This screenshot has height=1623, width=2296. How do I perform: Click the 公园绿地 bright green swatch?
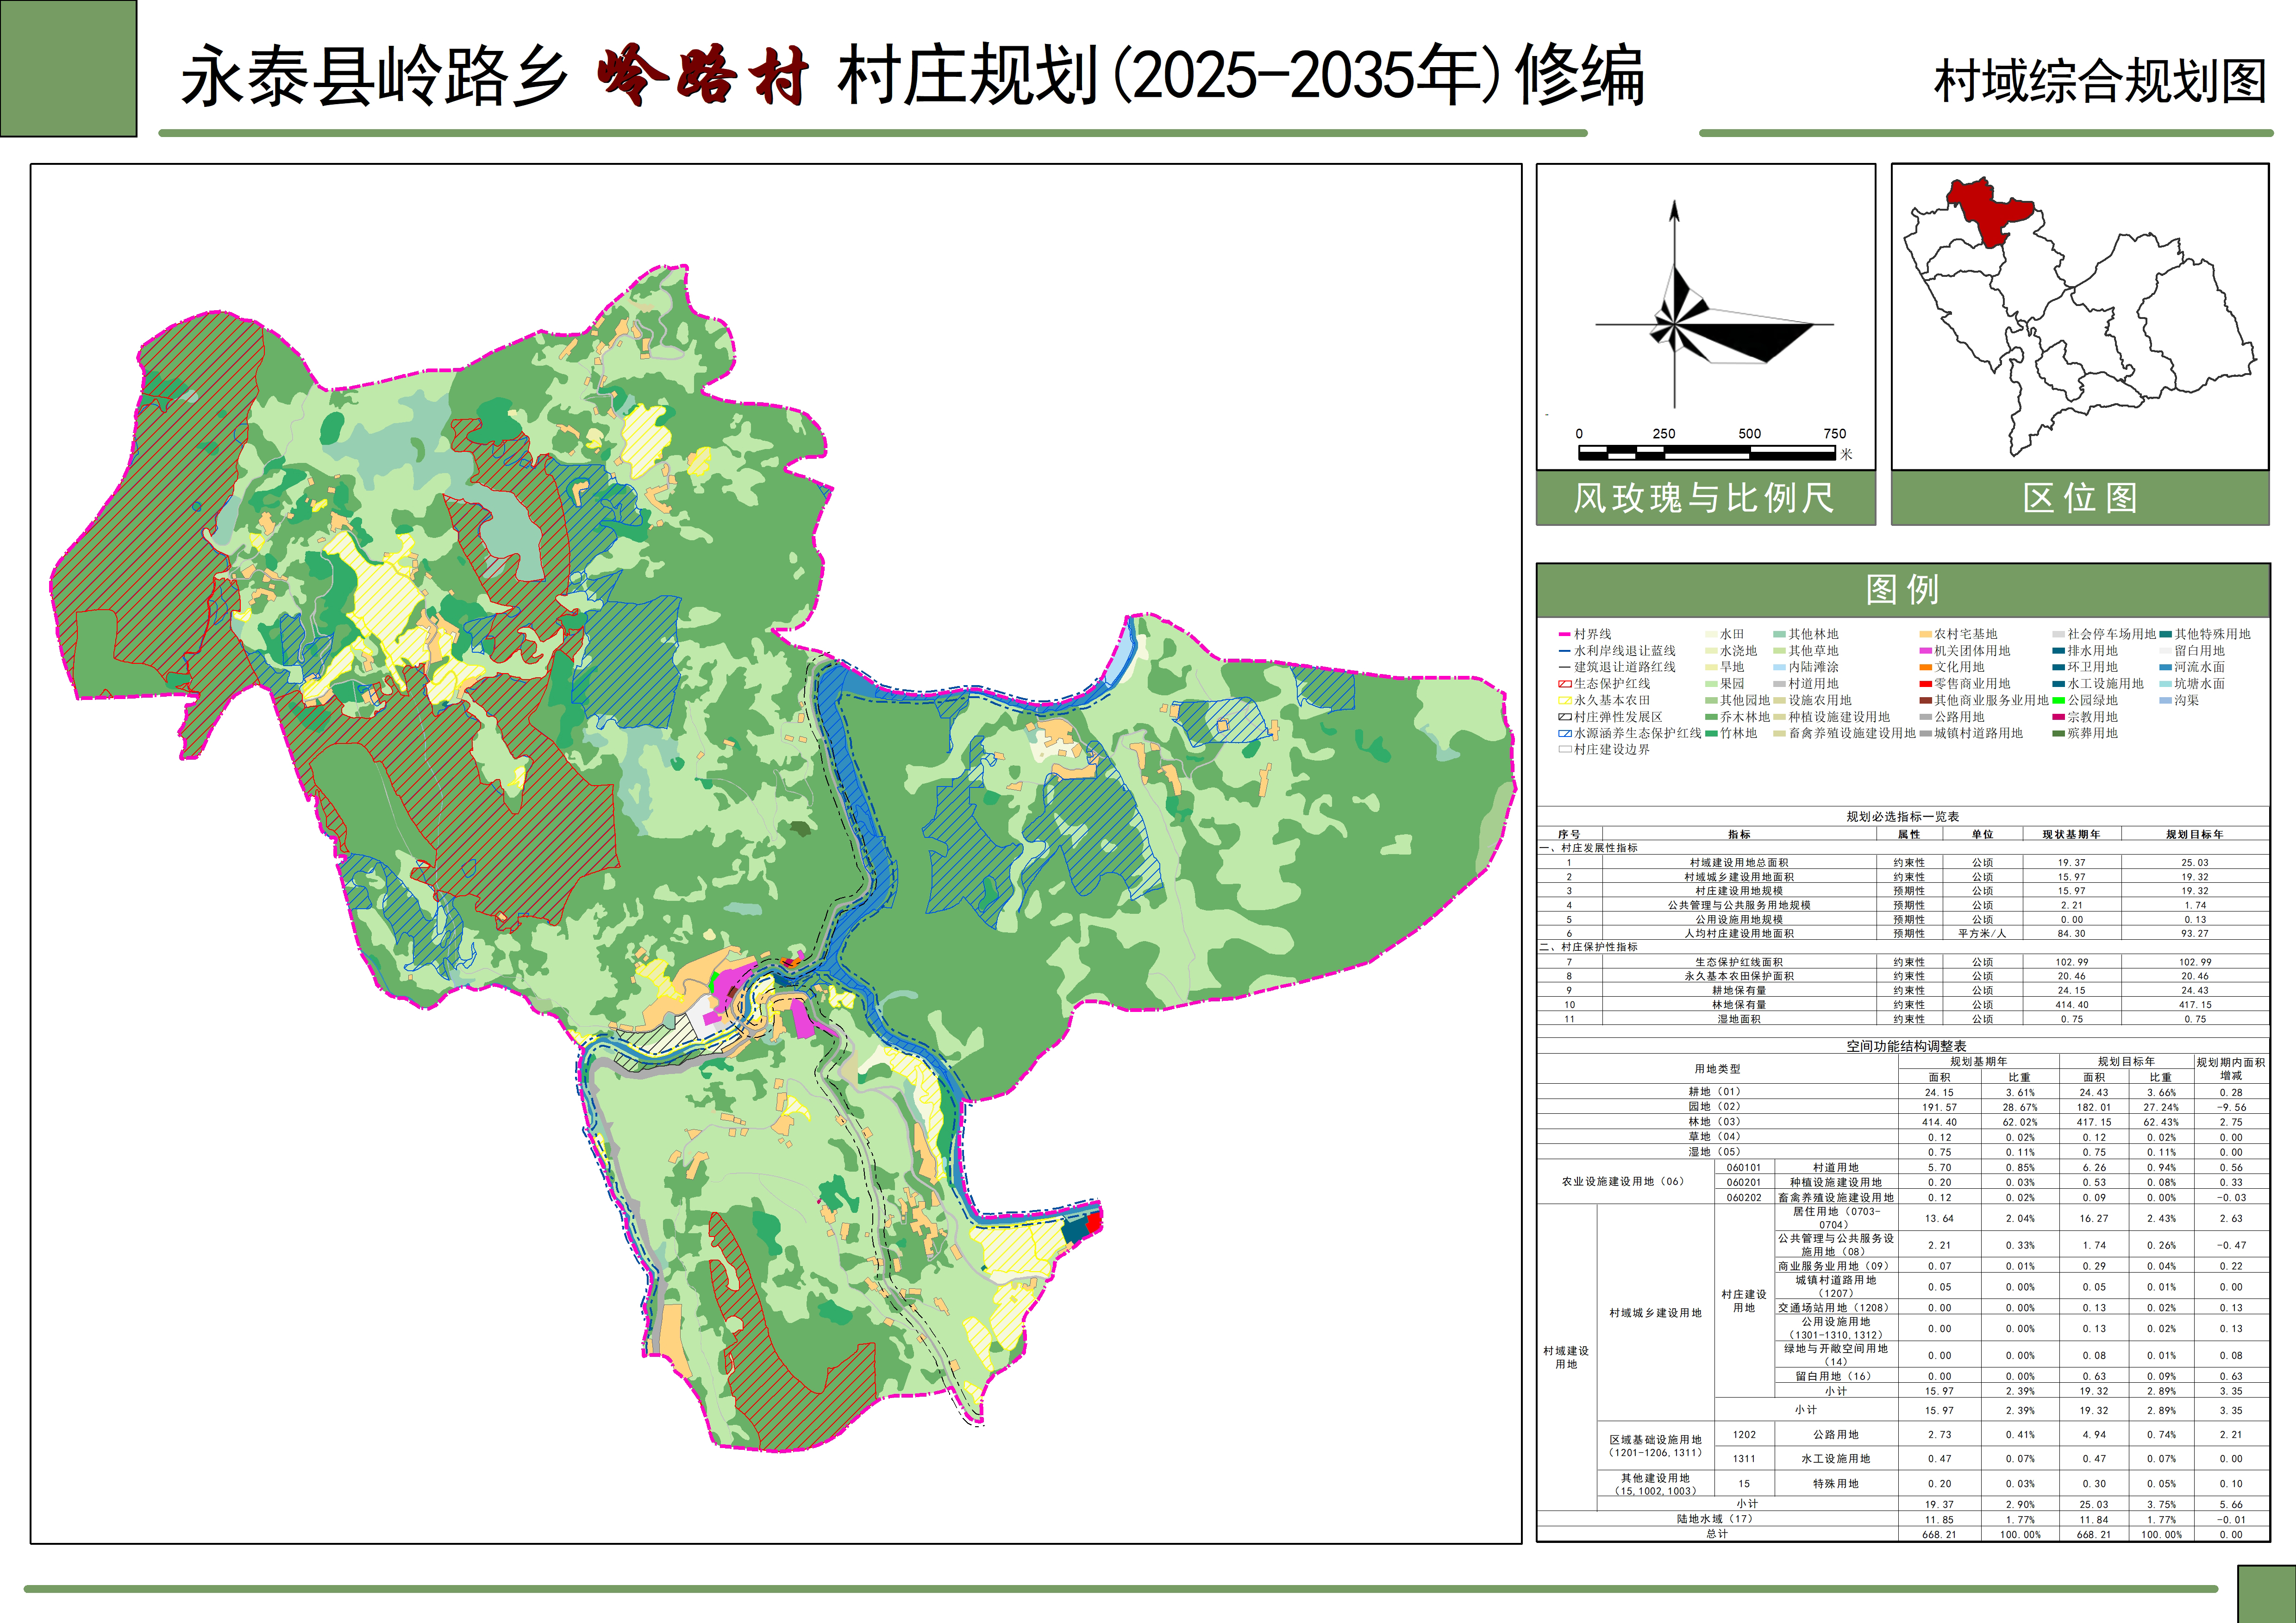click(2059, 701)
